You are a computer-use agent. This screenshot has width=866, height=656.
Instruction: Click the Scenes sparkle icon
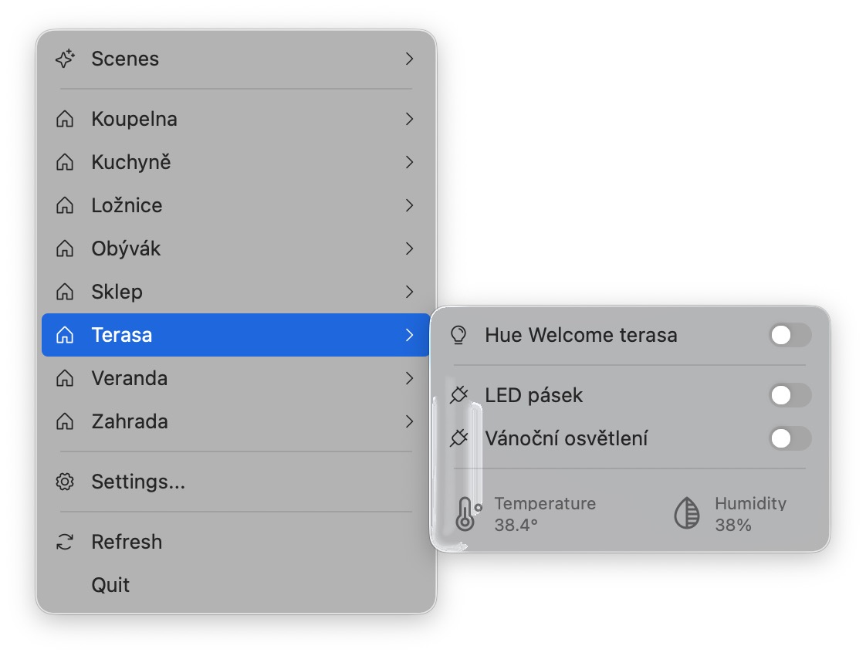66,59
